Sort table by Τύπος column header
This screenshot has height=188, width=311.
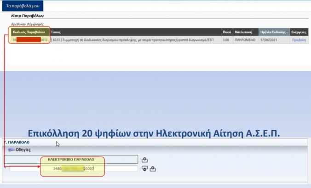click(57, 33)
